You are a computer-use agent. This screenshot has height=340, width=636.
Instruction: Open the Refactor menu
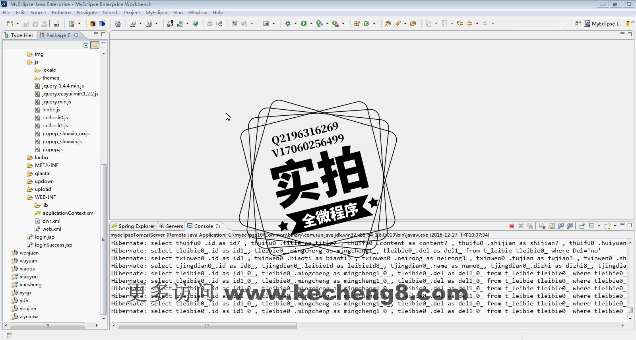click(x=61, y=12)
